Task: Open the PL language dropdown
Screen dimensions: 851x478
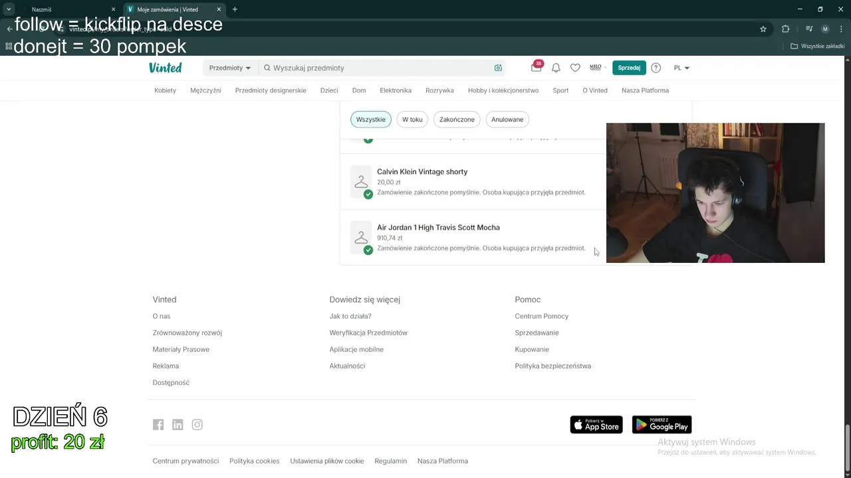Action: pyautogui.click(x=681, y=68)
